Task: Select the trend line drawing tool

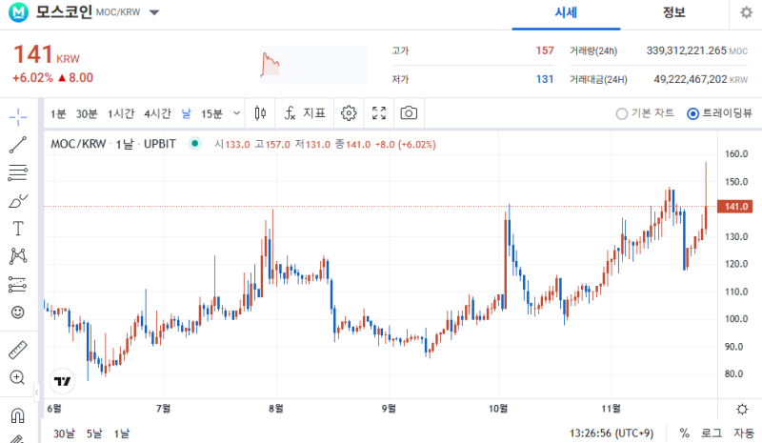Action: [x=18, y=145]
